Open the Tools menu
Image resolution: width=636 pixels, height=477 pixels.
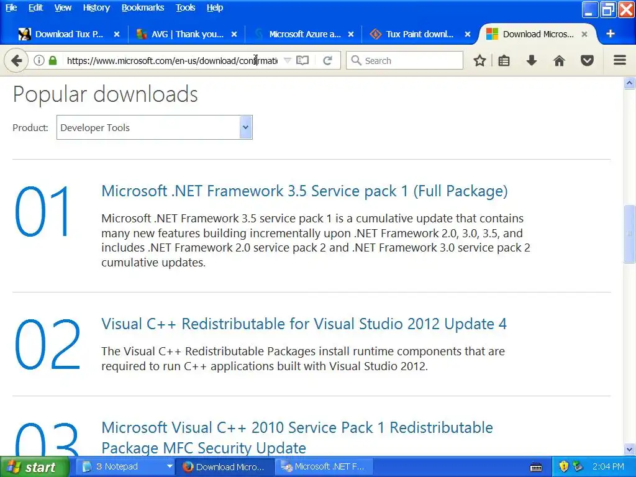(x=185, y=7)
